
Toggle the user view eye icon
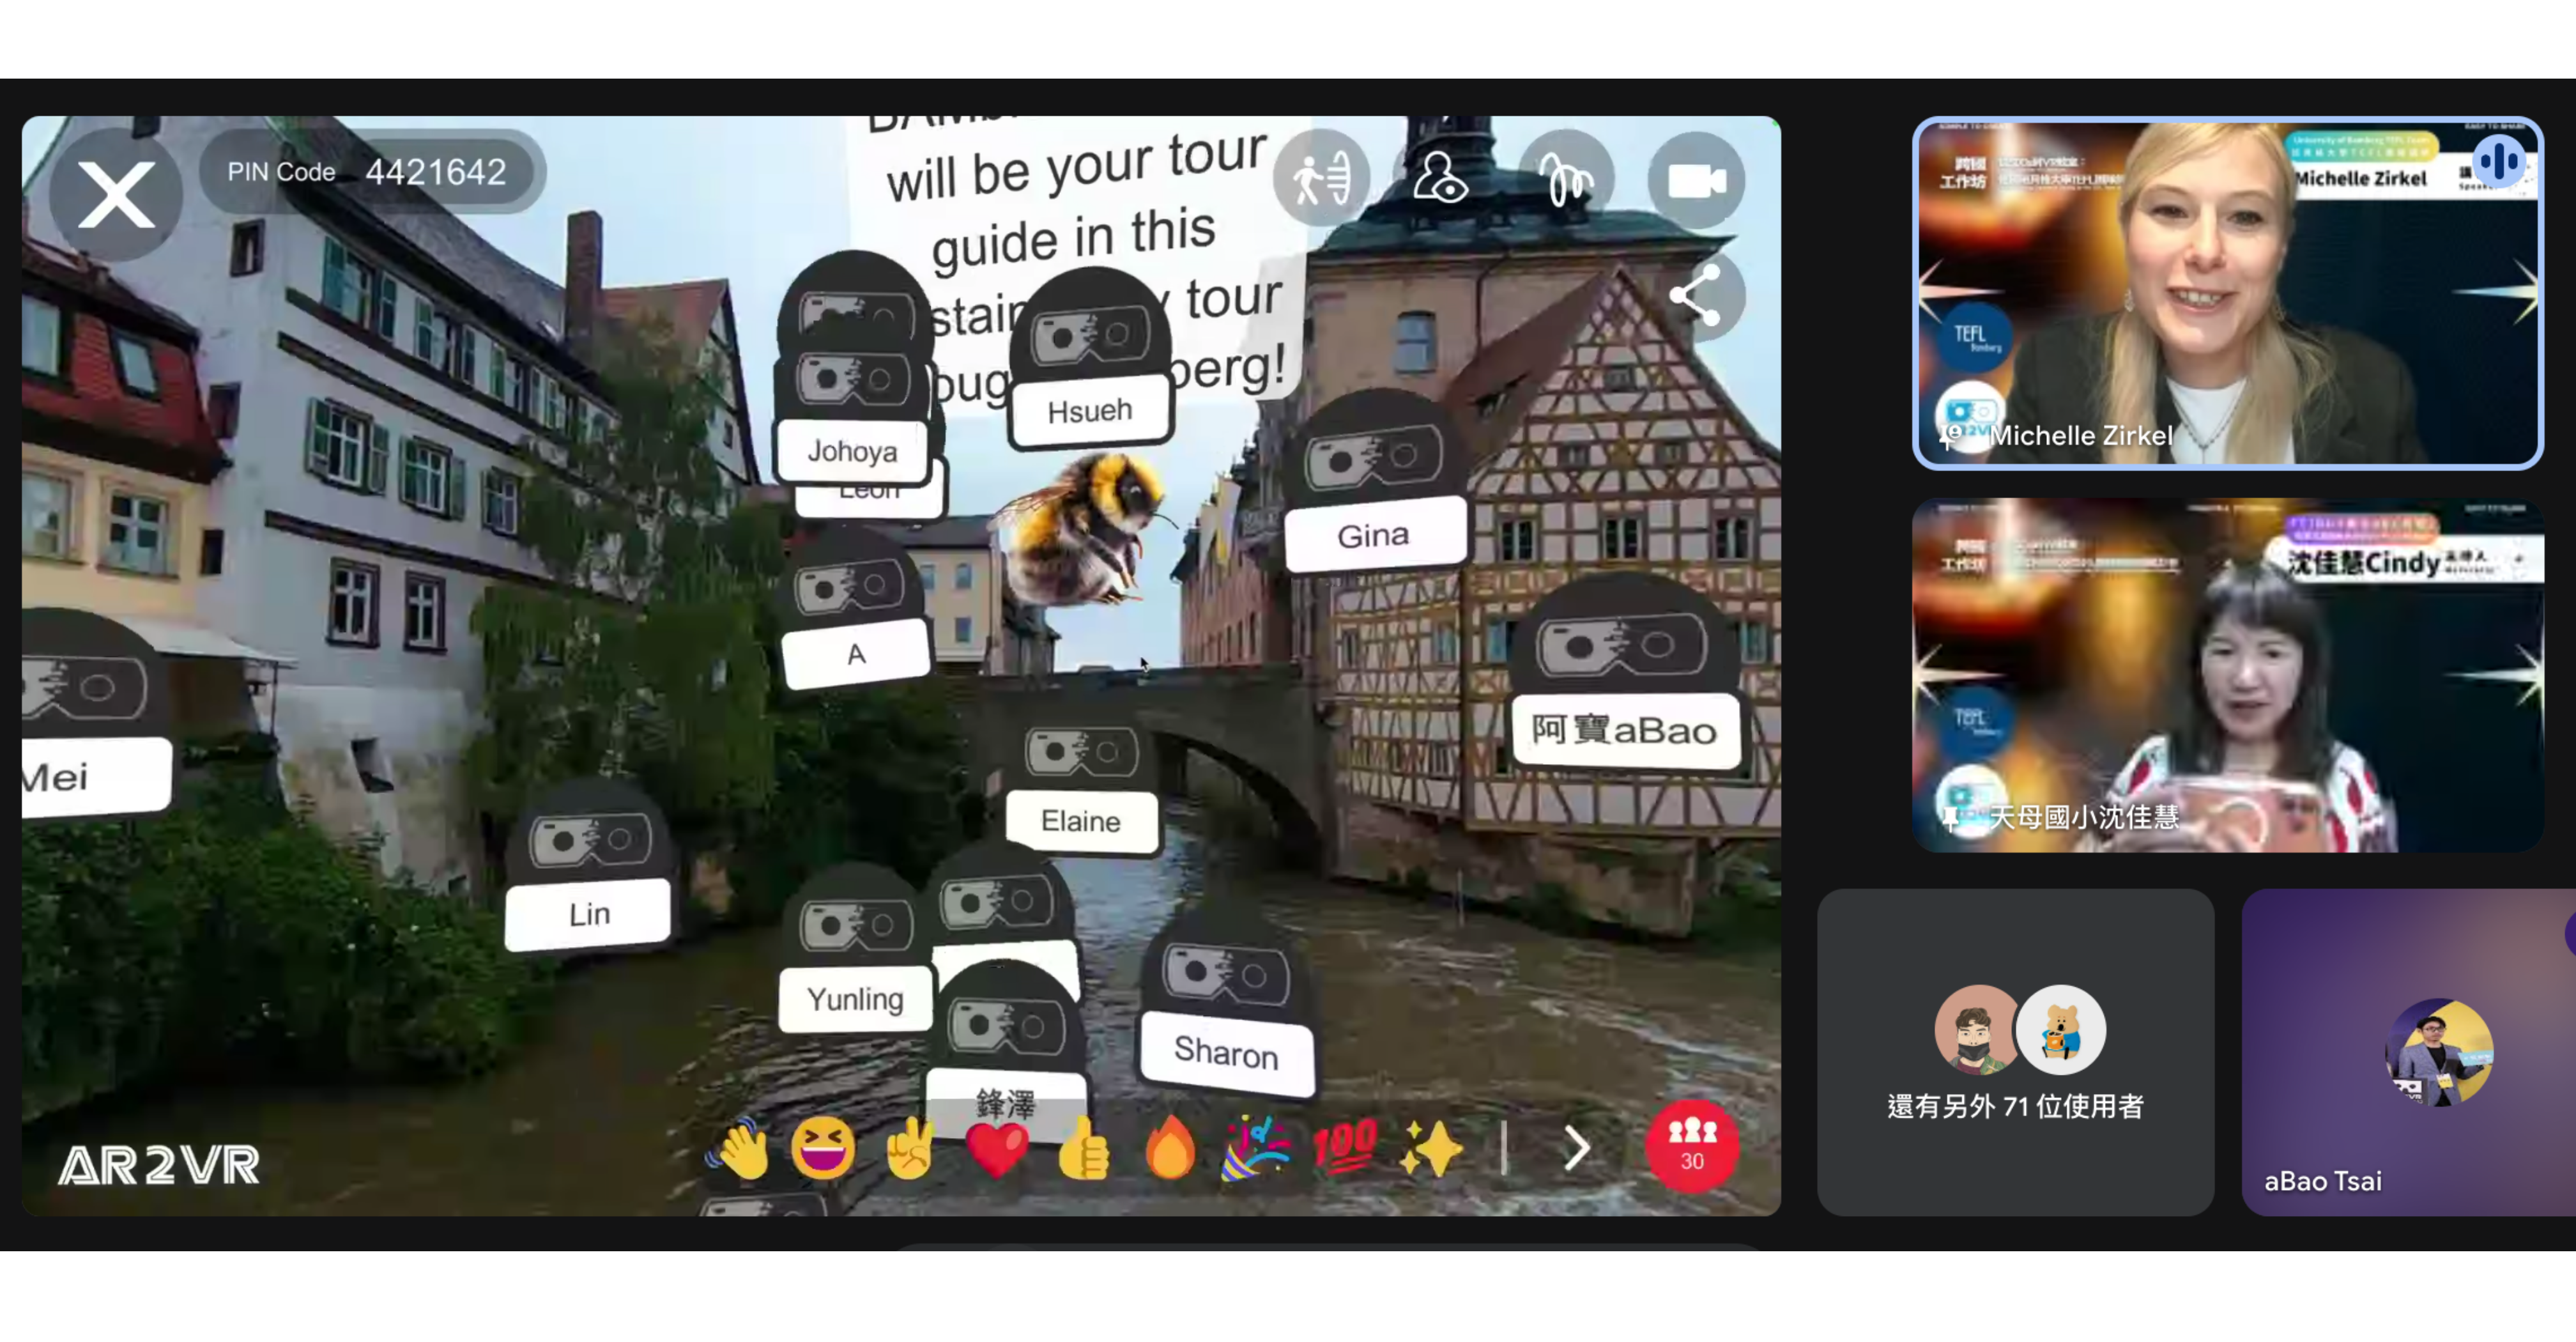(x=1440, y=179)
